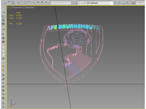Click the Verts count value 11,246

coord(19,18)
